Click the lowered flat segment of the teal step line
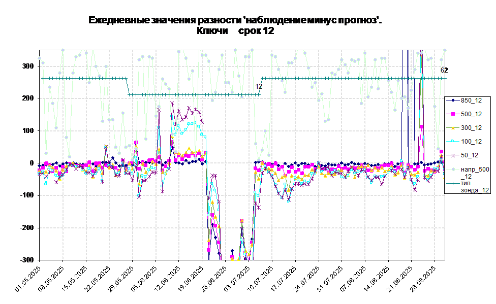The width and height of the screenshot is (496, 304). [x=193, y=94]
